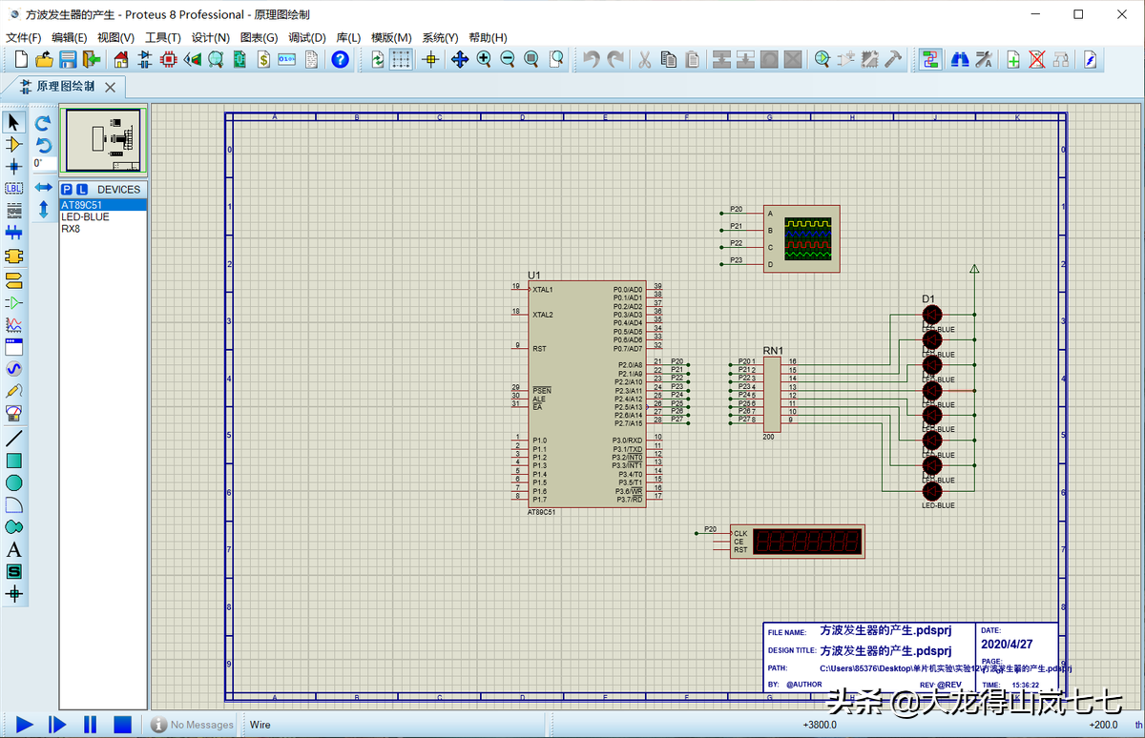Select the 2D text 'A' tool

pos(13,550)
